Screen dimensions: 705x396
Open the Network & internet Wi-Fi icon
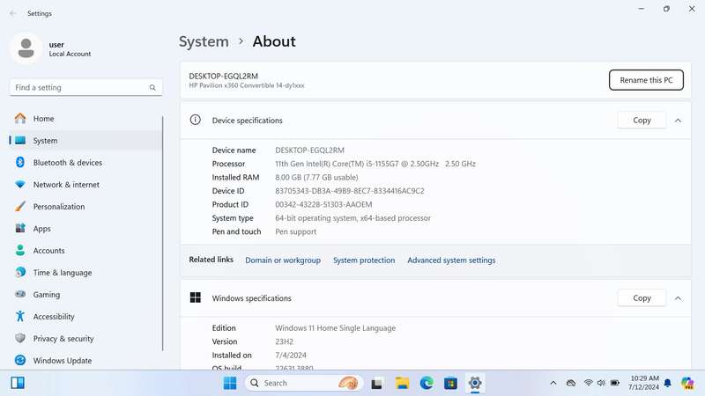point(20,185)
